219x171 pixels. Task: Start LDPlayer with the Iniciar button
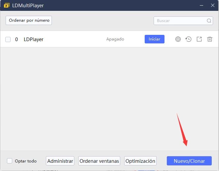point(155,39)
